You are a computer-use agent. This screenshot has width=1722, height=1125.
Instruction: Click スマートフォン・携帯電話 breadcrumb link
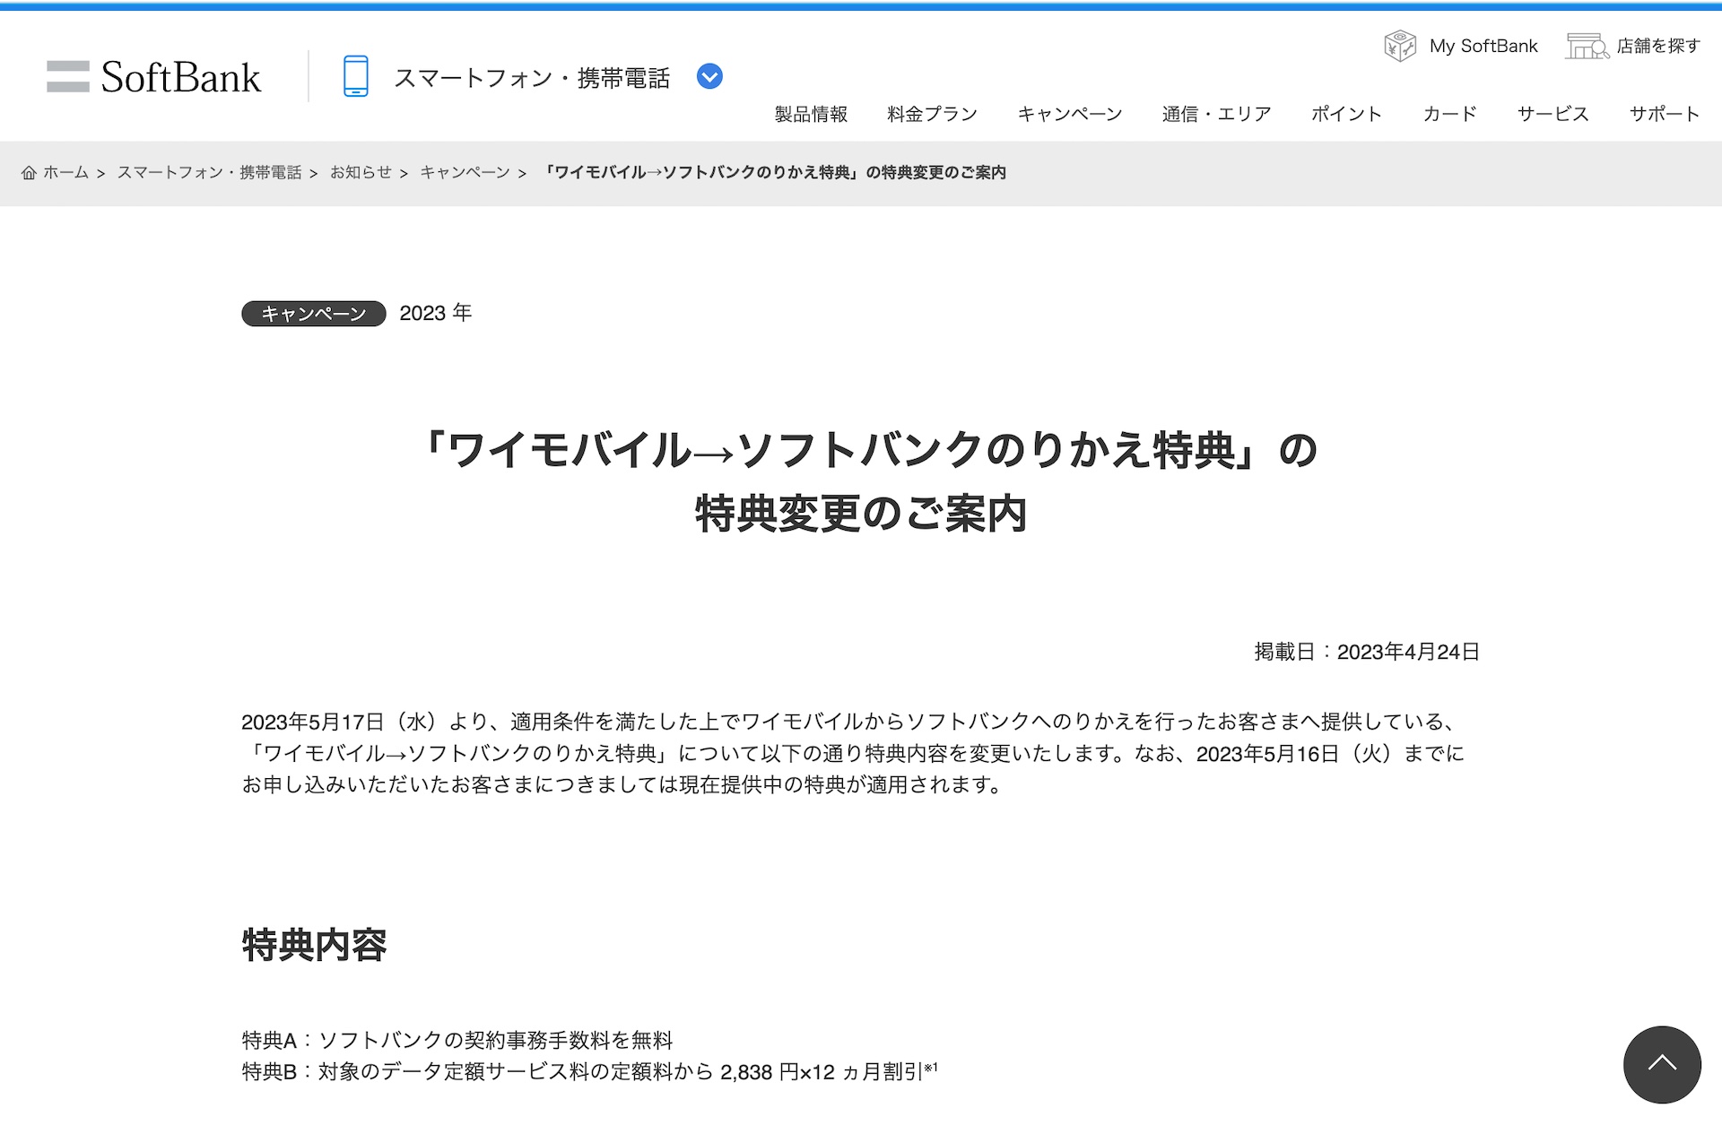[209, 172]
